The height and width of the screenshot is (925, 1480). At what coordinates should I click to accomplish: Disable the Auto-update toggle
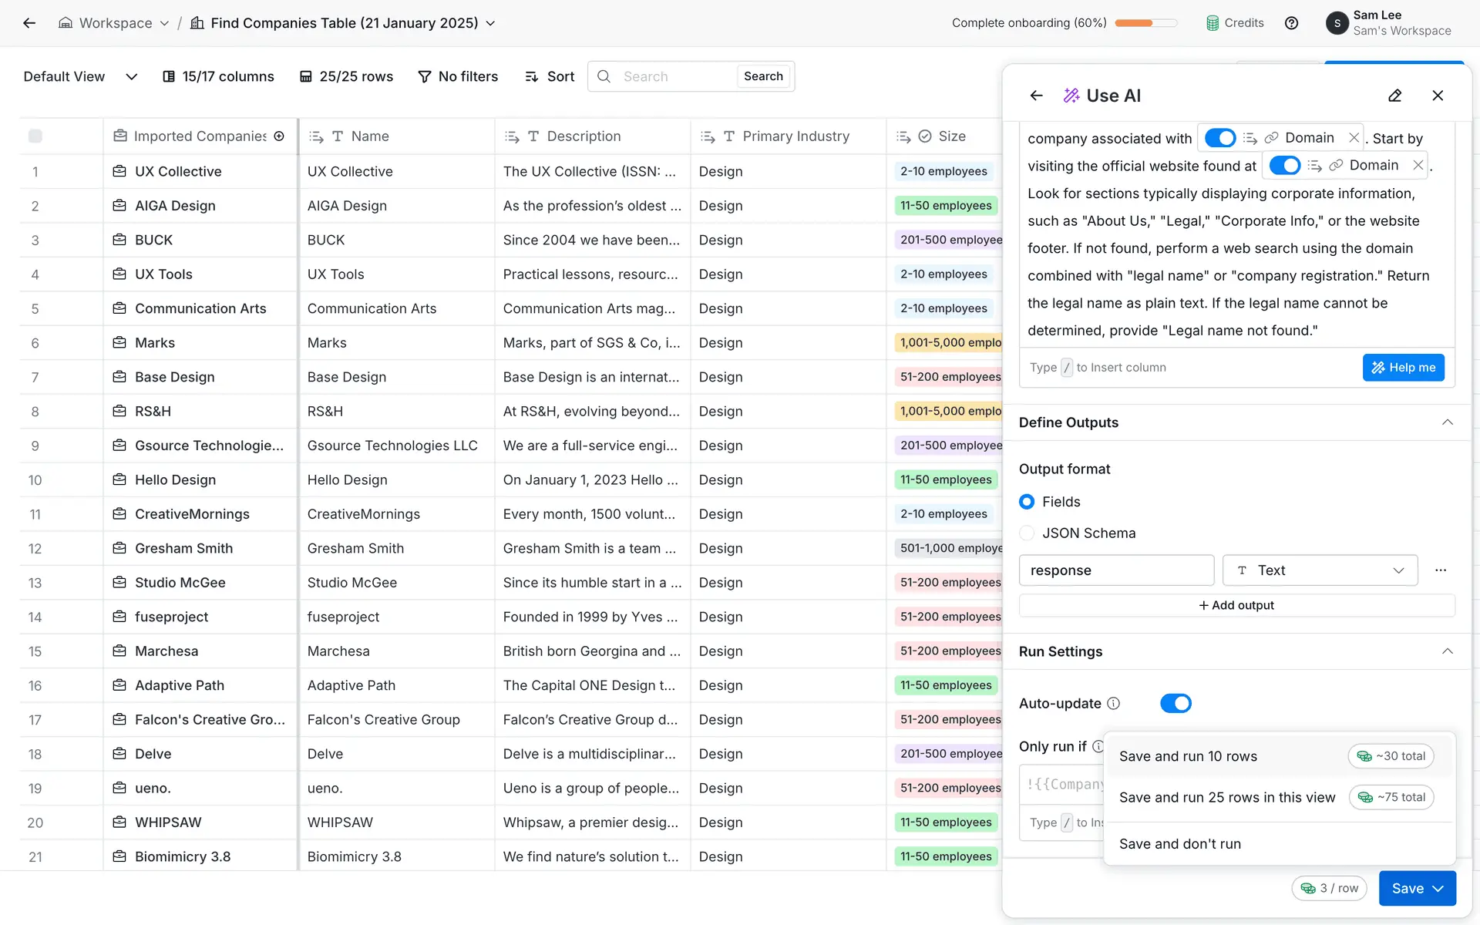1176,703
